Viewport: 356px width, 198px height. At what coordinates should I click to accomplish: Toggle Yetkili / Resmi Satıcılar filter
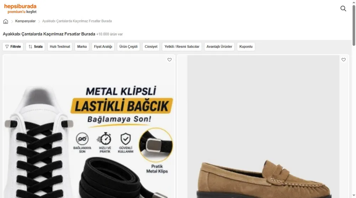[x=182, y=46]
